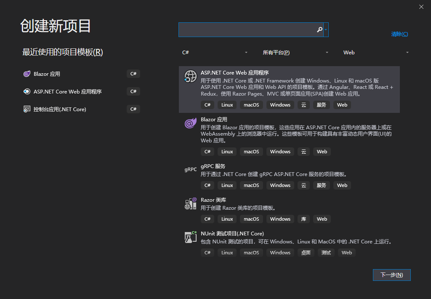
Task: Click the 服务 tag under ASP.NET Core Web template
Action: click(321, 105)
